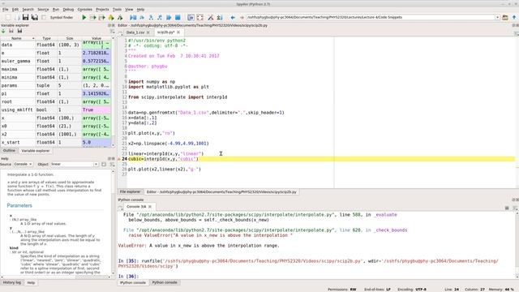Switch to the Variable explorer bottom tab
Image resolution: width=519 pixels, height=292 pixels.
pos(36,151)
